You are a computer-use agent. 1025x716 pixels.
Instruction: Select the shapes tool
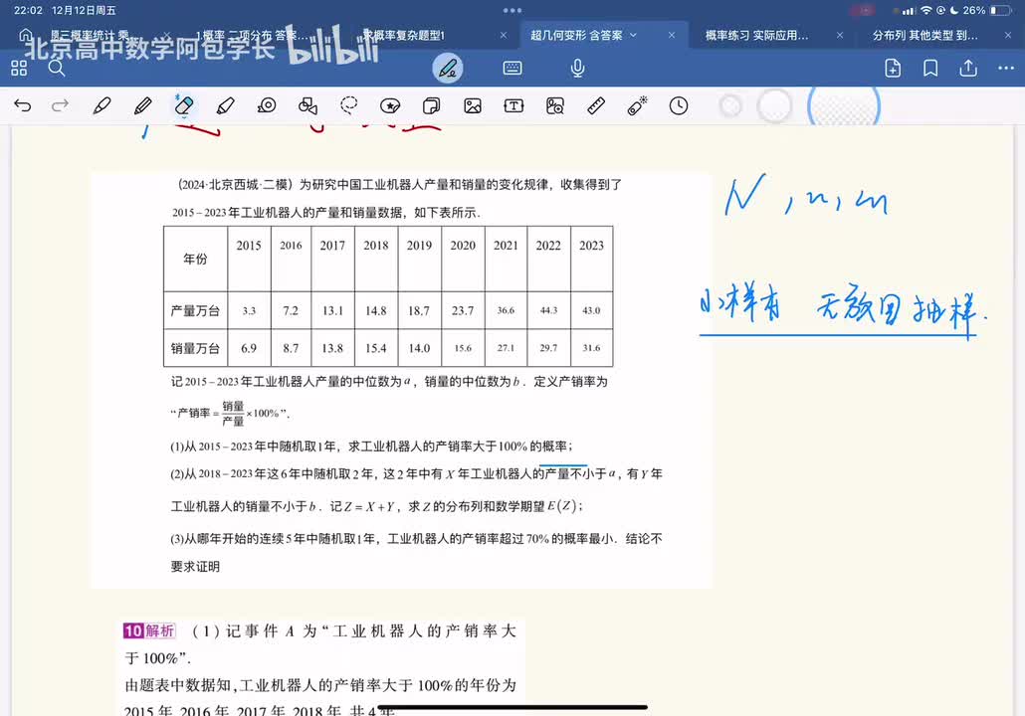307,105
